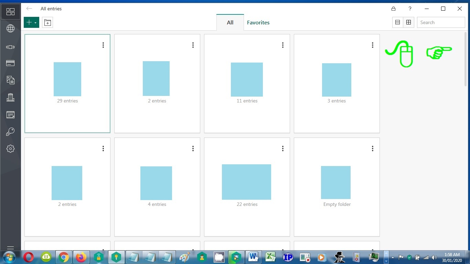Viewport: 470px width, 264px height.
Task: Open Microsoft Word from the taskbar
Action: pyautogui.click(x=253, y=257)
